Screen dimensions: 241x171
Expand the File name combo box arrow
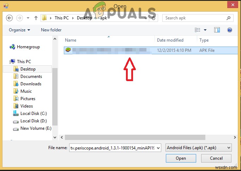[158, 148]
